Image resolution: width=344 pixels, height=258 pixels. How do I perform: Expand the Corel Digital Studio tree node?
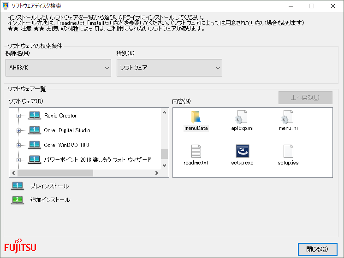18,130
